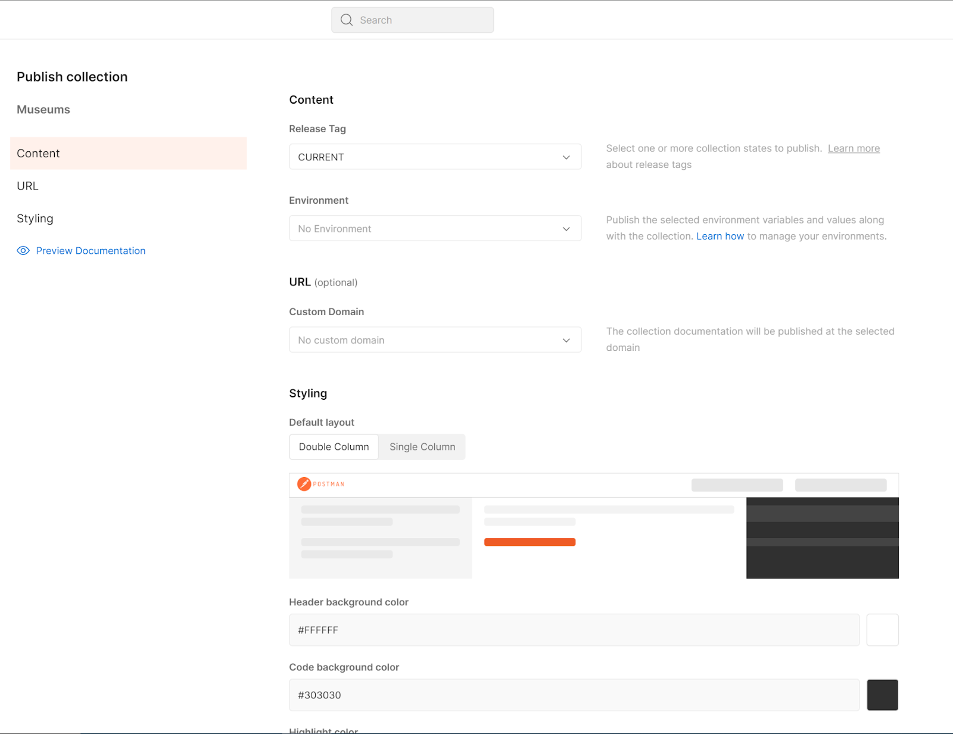Switch to the URL section
Image resolution: width=953 pixels, height=734 pixels.
coord(27,185)
